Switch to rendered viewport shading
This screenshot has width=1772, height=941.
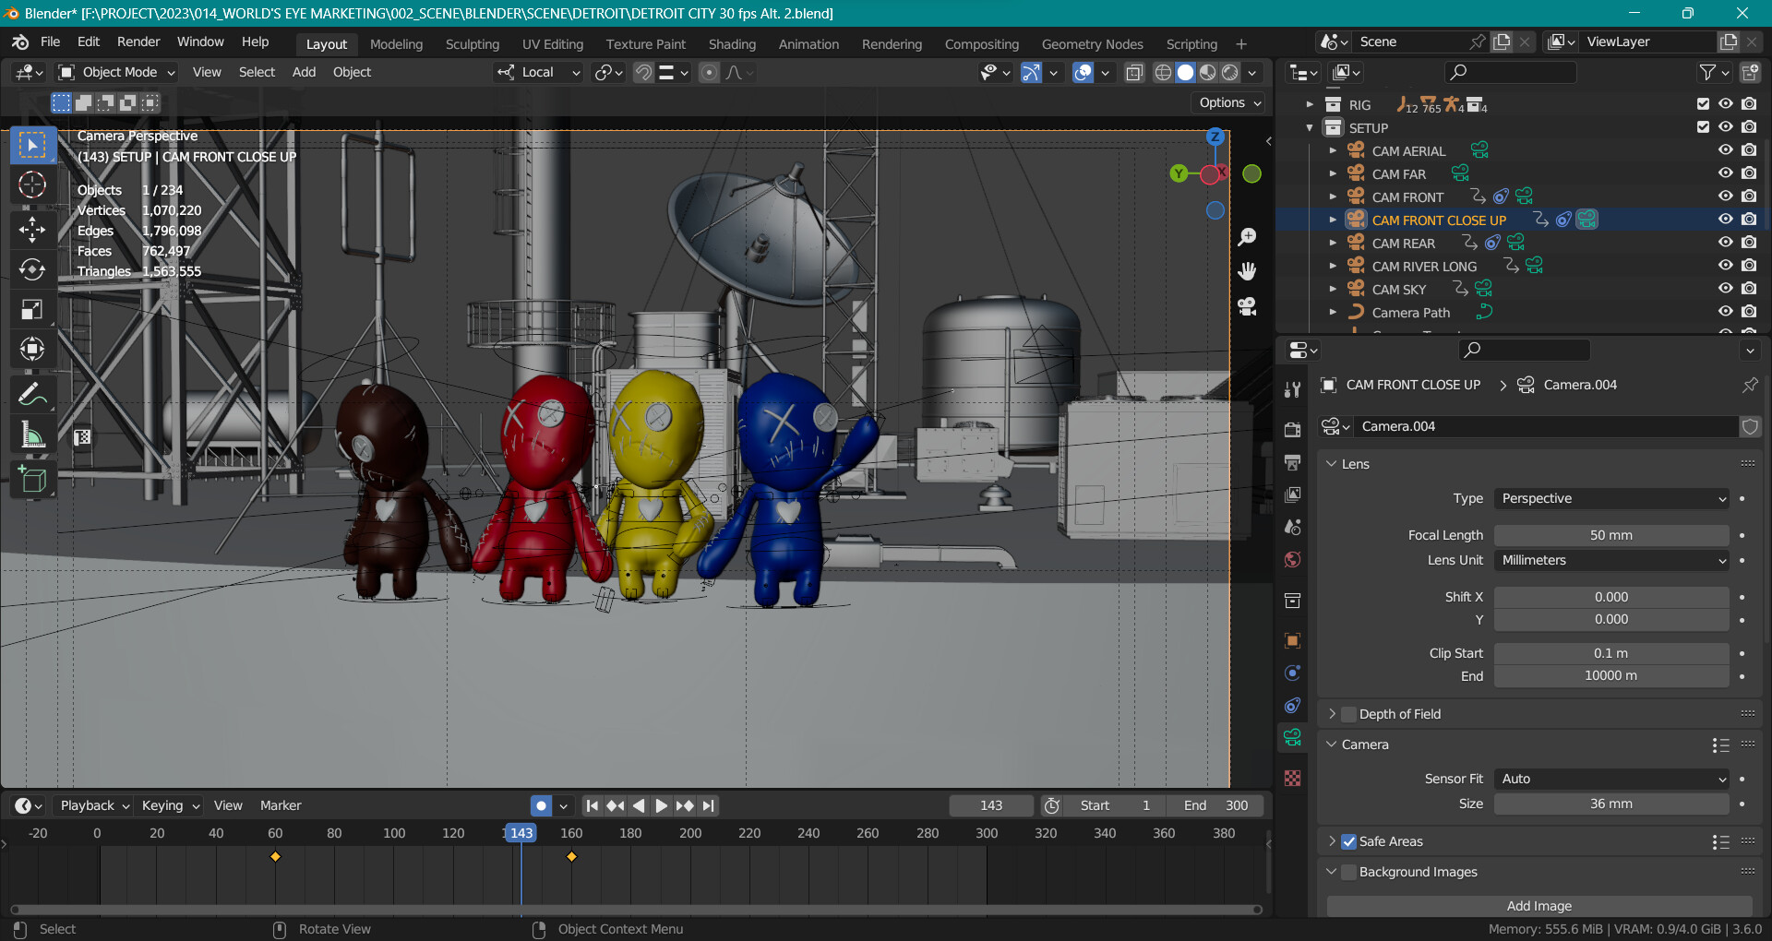[1230, 73]
